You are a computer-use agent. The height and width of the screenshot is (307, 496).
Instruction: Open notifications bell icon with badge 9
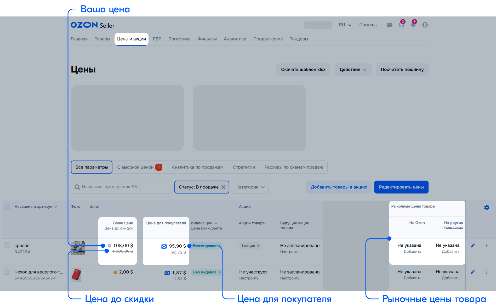[413, 25]
